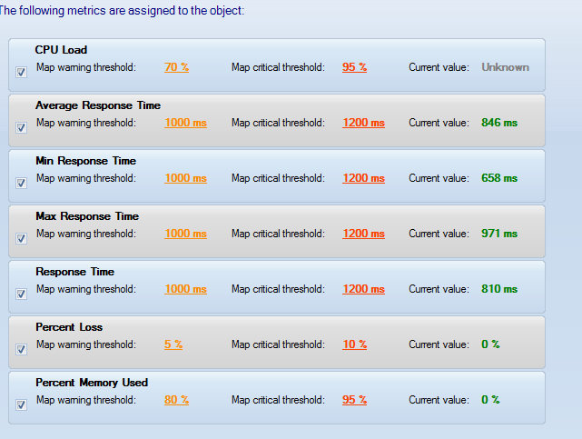Viewport: 582px width, 439px height.
Task: Toggle the Percent Memory Used checkbox
Action: click(x=21, y=404)
